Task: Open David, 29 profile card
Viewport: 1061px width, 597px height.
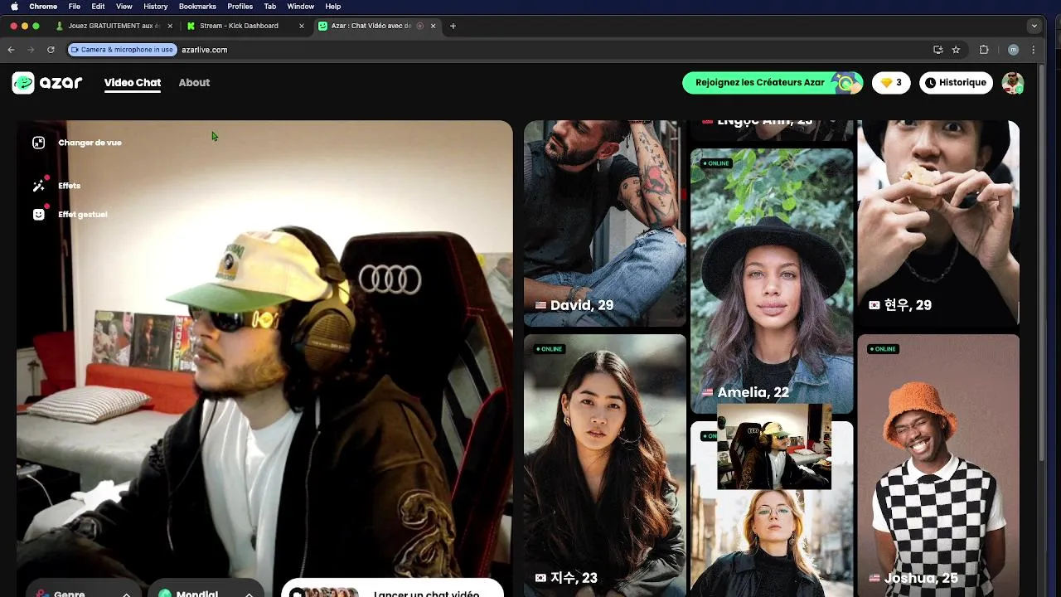Action: [x=605, y=223]
